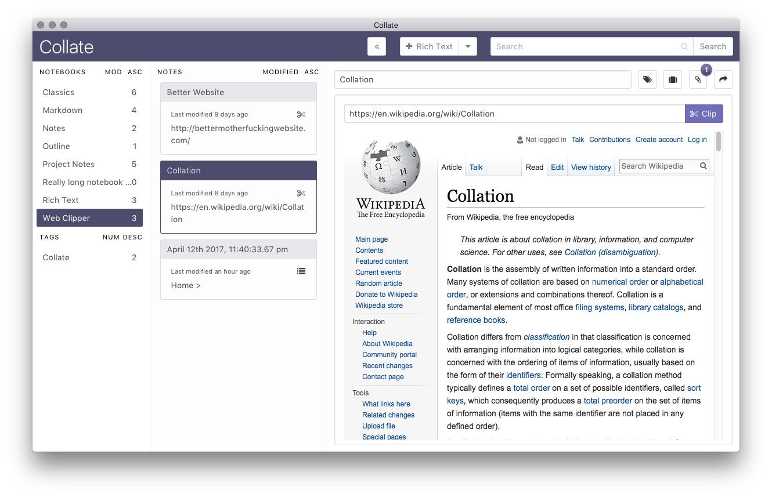Open the tags editor for this note
This screenshot has height=498, width=772.
tap(647, 79)
